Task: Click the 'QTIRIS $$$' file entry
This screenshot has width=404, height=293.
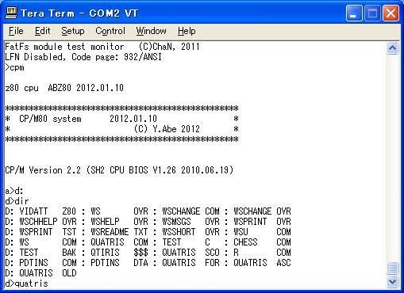Action: (119, 253)
